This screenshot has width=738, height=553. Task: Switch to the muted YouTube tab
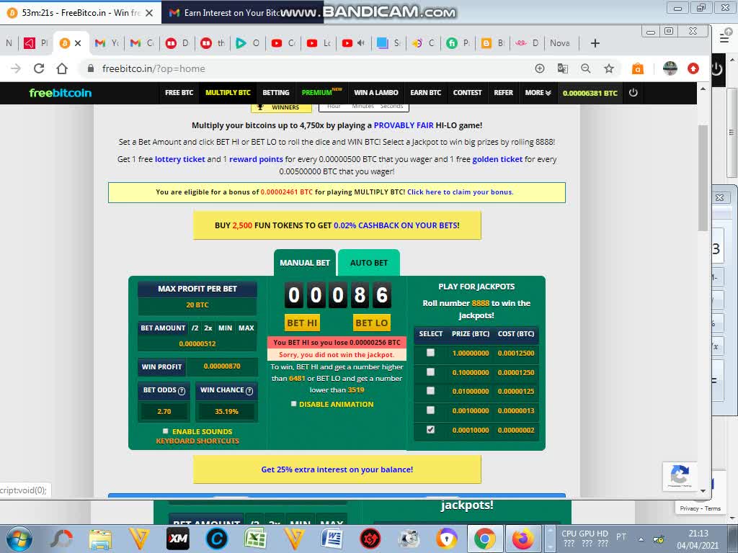coord(353,43)
